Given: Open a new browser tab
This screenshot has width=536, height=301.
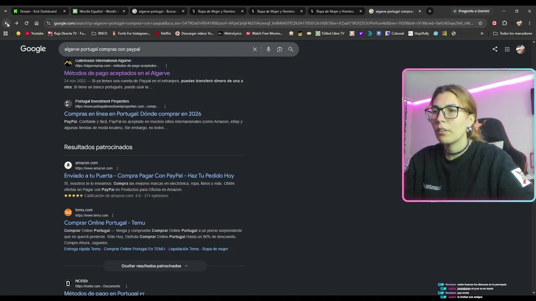Looking at the screenshot, I should coord(430,11).
